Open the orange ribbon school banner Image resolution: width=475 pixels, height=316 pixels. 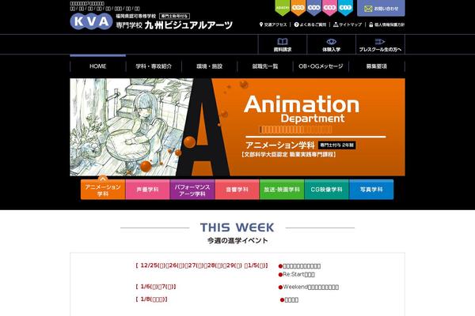(x=298, y=7)
